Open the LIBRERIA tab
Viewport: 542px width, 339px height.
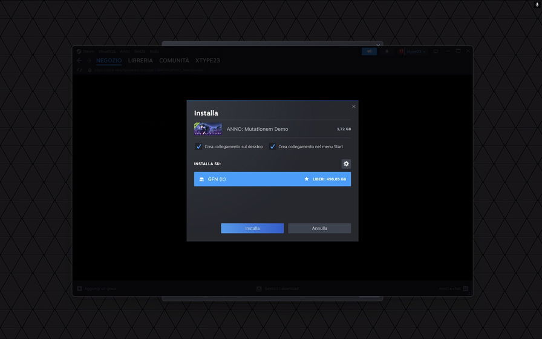[140, 61]
